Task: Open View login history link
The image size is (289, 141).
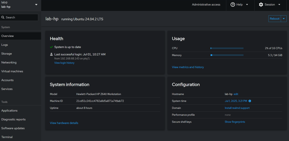Action: pos(64,63)
